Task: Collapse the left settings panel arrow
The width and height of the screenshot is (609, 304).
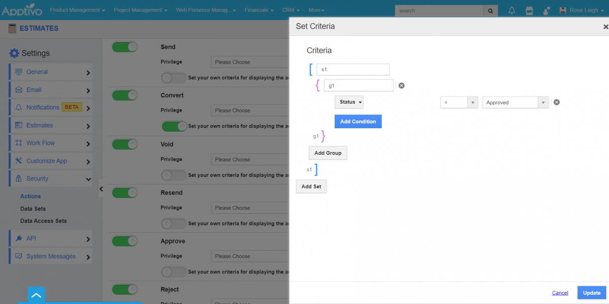Action: point(101,189)
